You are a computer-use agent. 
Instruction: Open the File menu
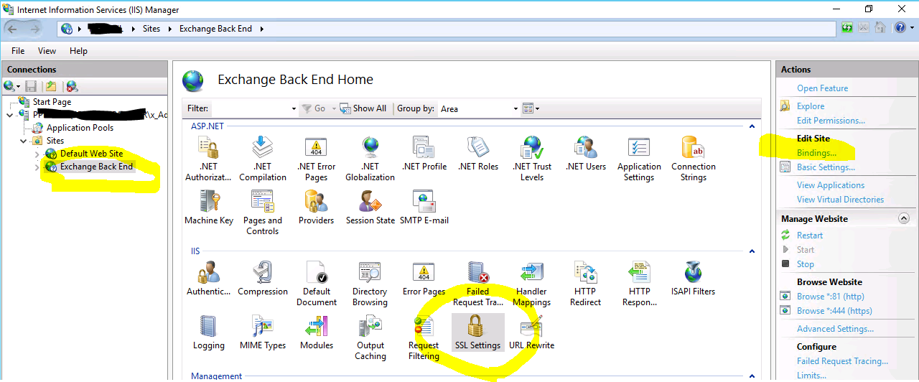(x=18, y=51)
